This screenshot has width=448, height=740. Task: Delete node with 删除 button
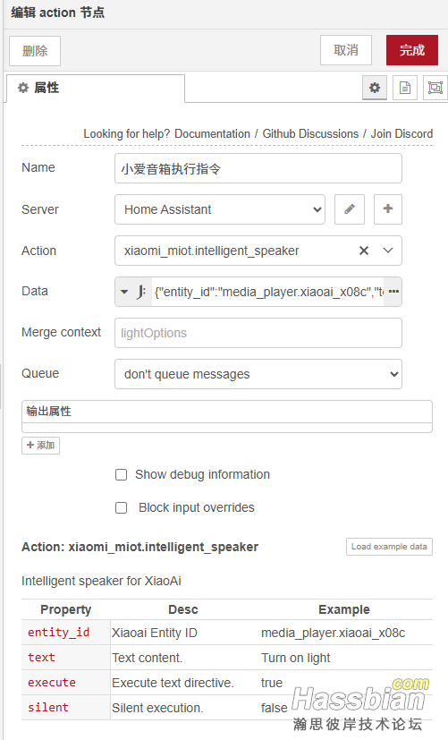coord(35,51)
